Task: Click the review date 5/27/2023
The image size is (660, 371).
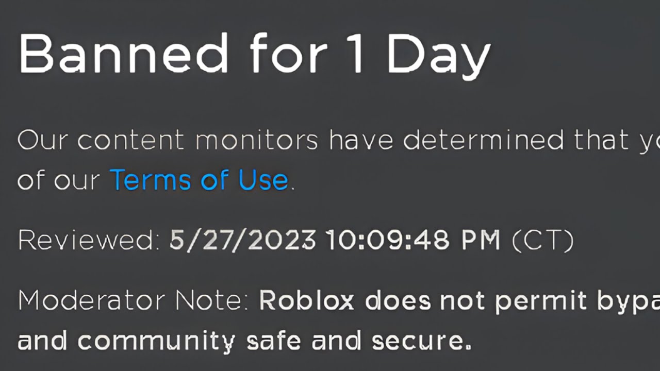Action: [x=242, y=240]
